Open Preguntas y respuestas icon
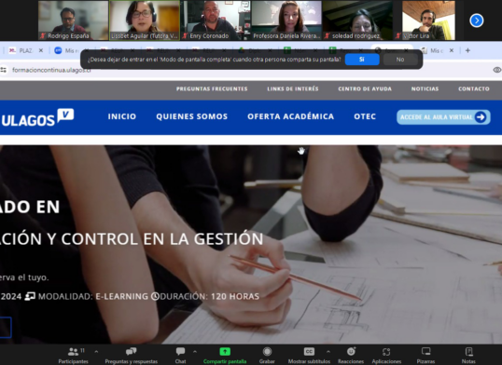This screenshot has width=502, height=365. [x=131, y=352]
